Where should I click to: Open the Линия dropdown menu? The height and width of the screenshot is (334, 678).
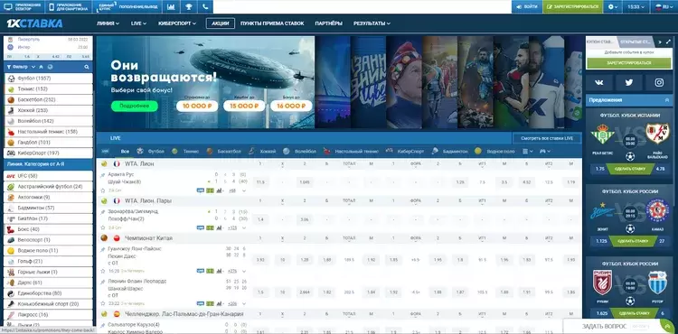click(108, 23)
